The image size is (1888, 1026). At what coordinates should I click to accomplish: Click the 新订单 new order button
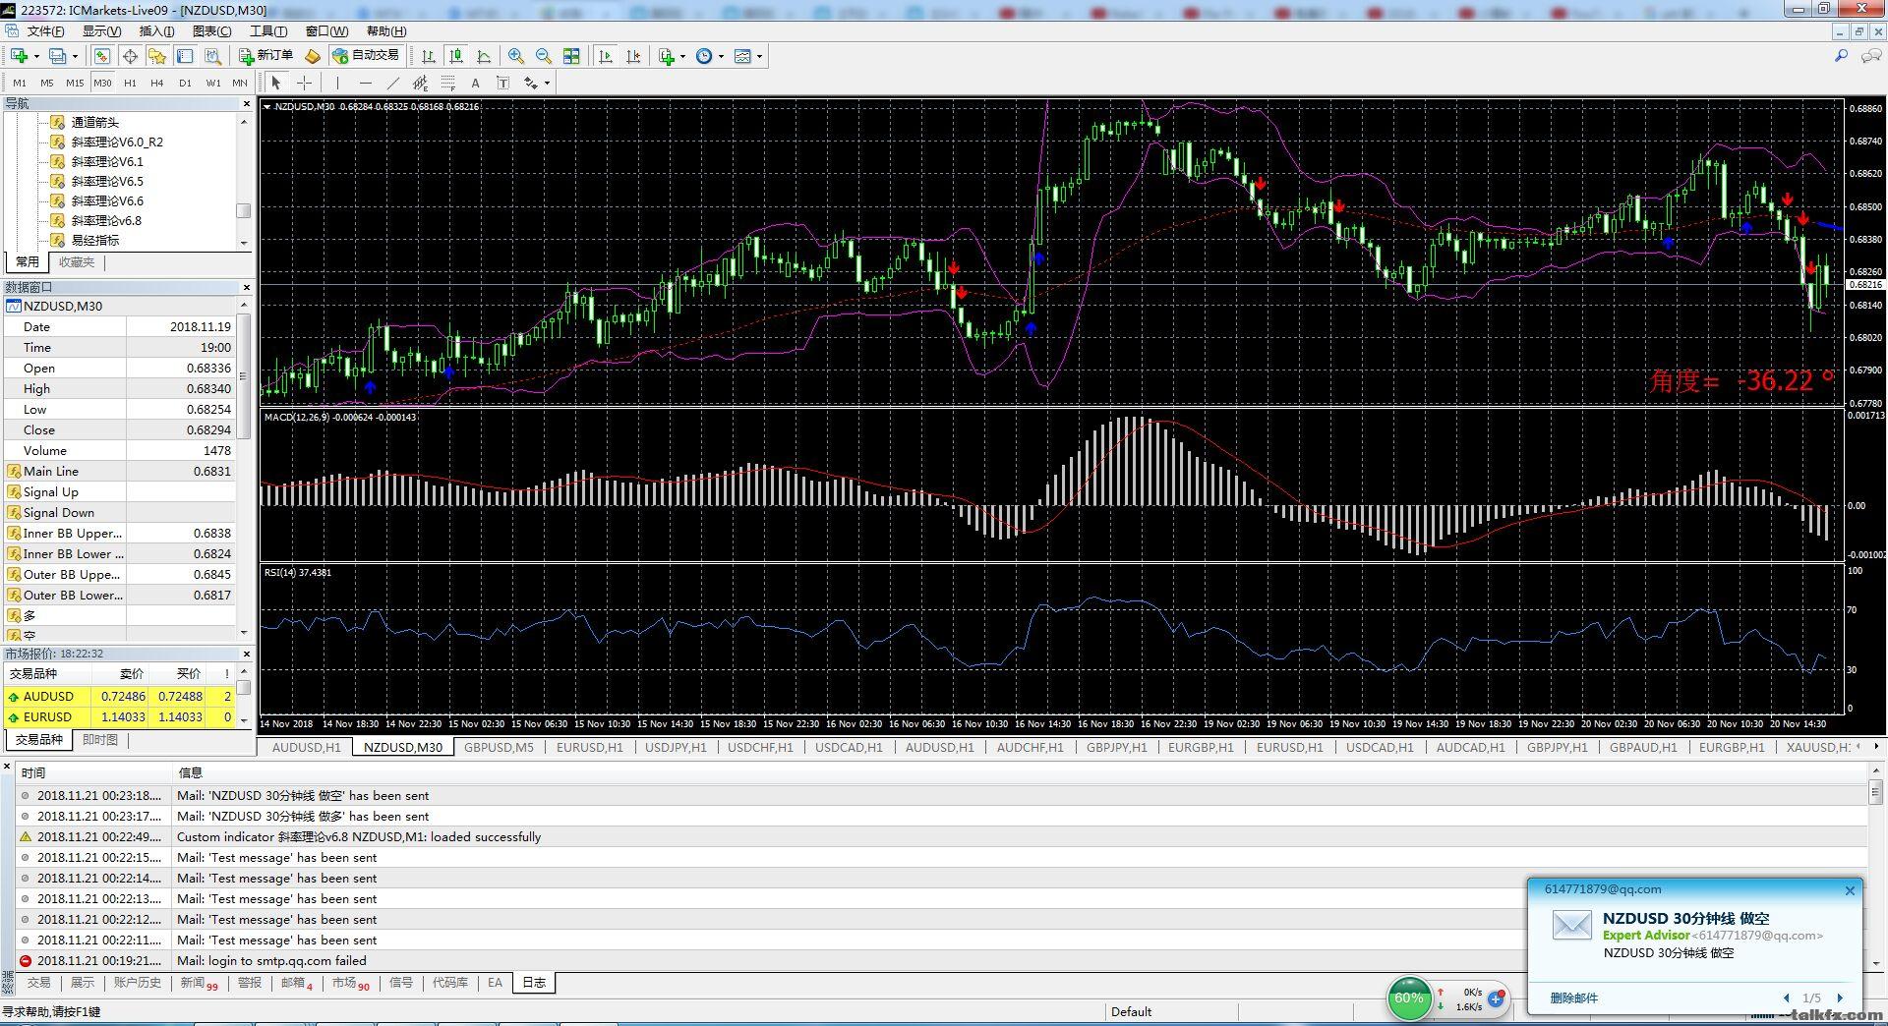click(266, 56)
